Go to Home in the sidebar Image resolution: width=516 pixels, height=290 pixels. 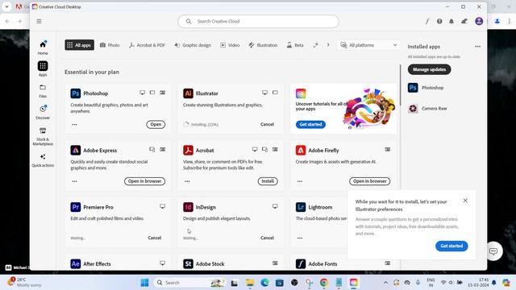click(43, 48)
